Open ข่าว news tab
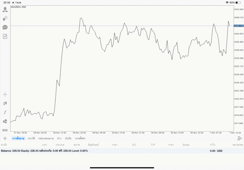Screen dimensions: 244x170 pos(59,138)
